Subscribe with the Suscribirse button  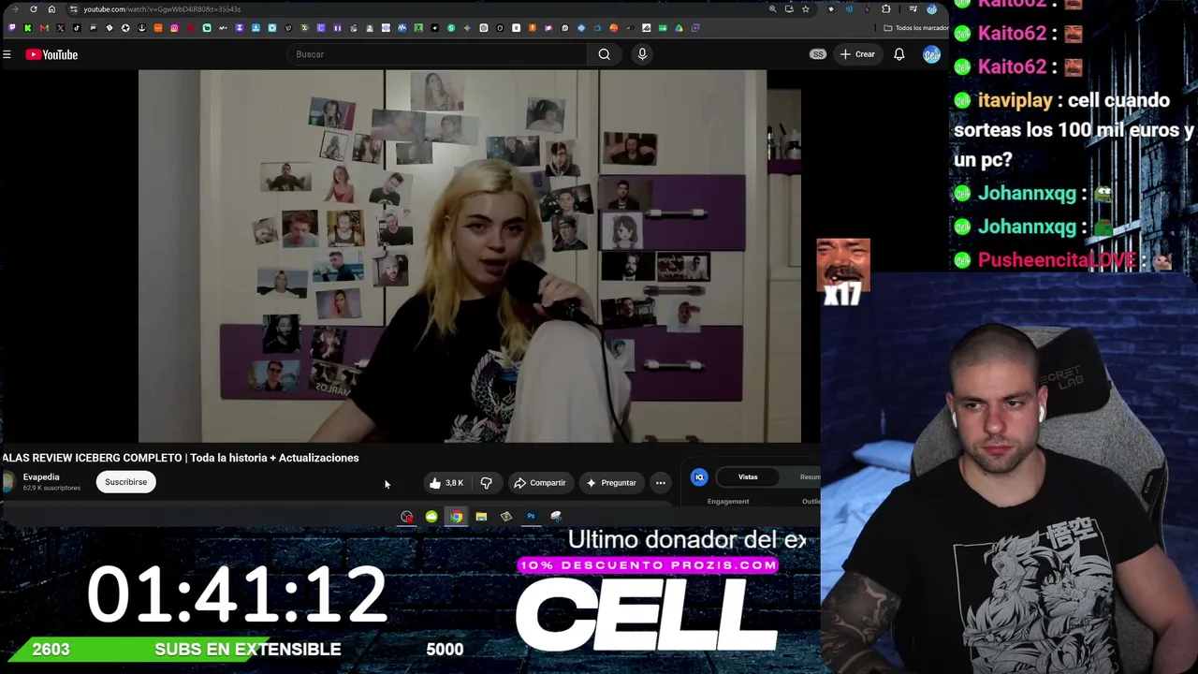(x=125, y=482)
